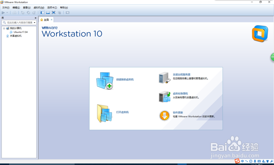Click the virtualize physical machine icon
The height and width of the screenshot is (165, 274).
coord(164,97)
